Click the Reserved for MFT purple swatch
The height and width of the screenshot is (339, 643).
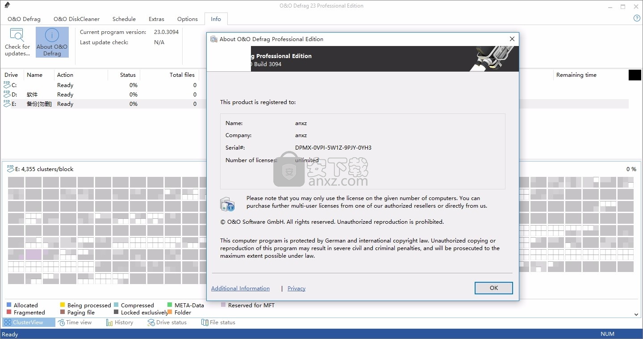coord(223,305)
